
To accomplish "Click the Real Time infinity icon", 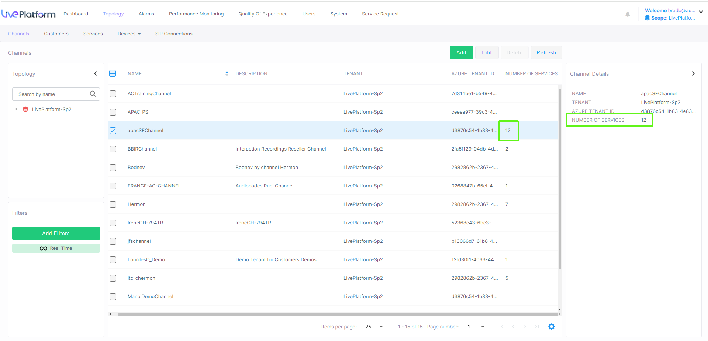I will coord(44,248).
